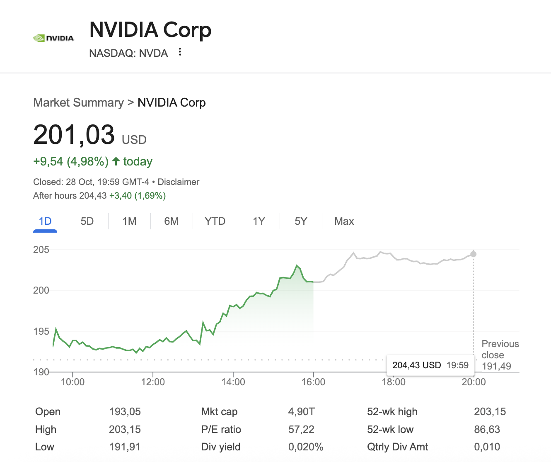Switch to the 1M chart range
This screenshot has height=462, width=551.
coord(129,221)
